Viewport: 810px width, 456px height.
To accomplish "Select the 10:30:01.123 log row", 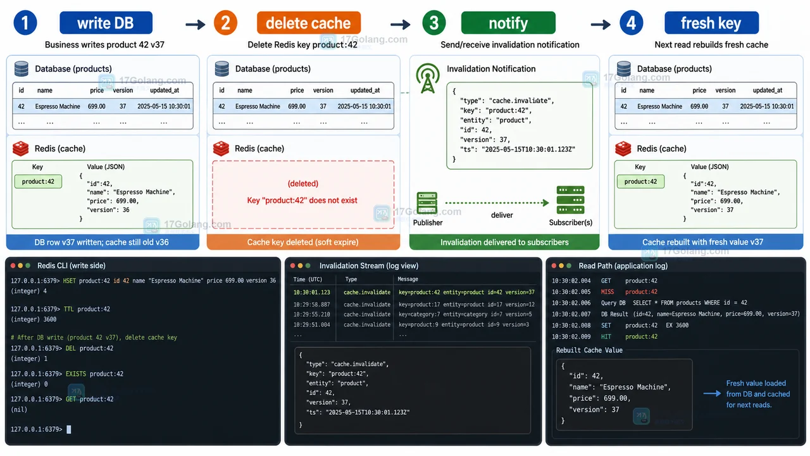I will coord(414,293).
